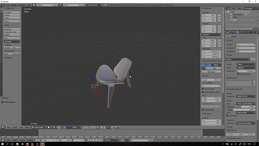Click the New Layer grease pencil button
259x146 pixels.
click(211, 72)
